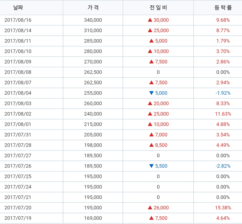The height and width of the screenshot is (224, 242).
Task: Click the red triangle in the 2017/08/02 row
Action: [x=150, y=114]
